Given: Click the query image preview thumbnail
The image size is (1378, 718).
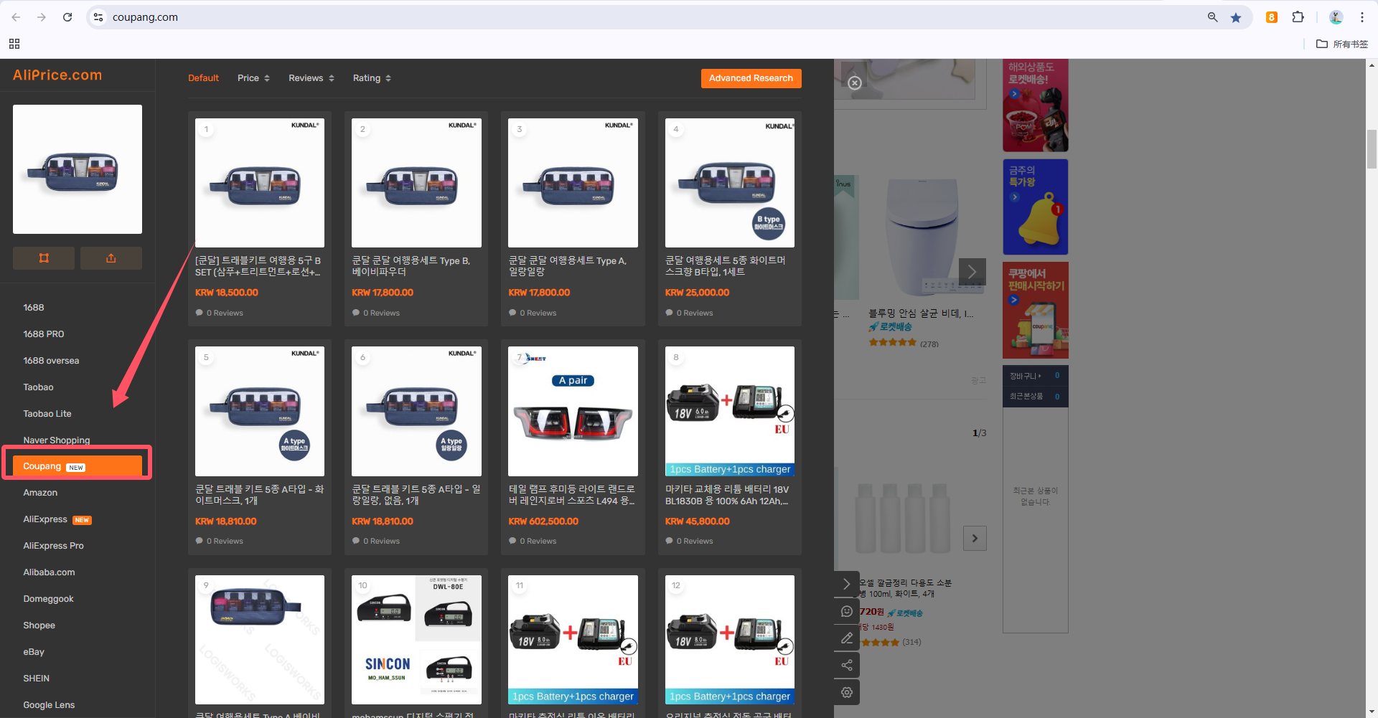Looking at the screenshot, I should pyautogui.click(x=78, y=169).
